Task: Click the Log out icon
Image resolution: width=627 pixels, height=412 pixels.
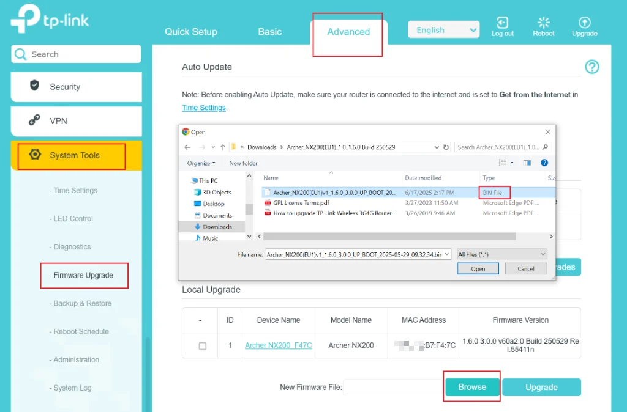Action: pyautogui.click(x=502, y=23)
